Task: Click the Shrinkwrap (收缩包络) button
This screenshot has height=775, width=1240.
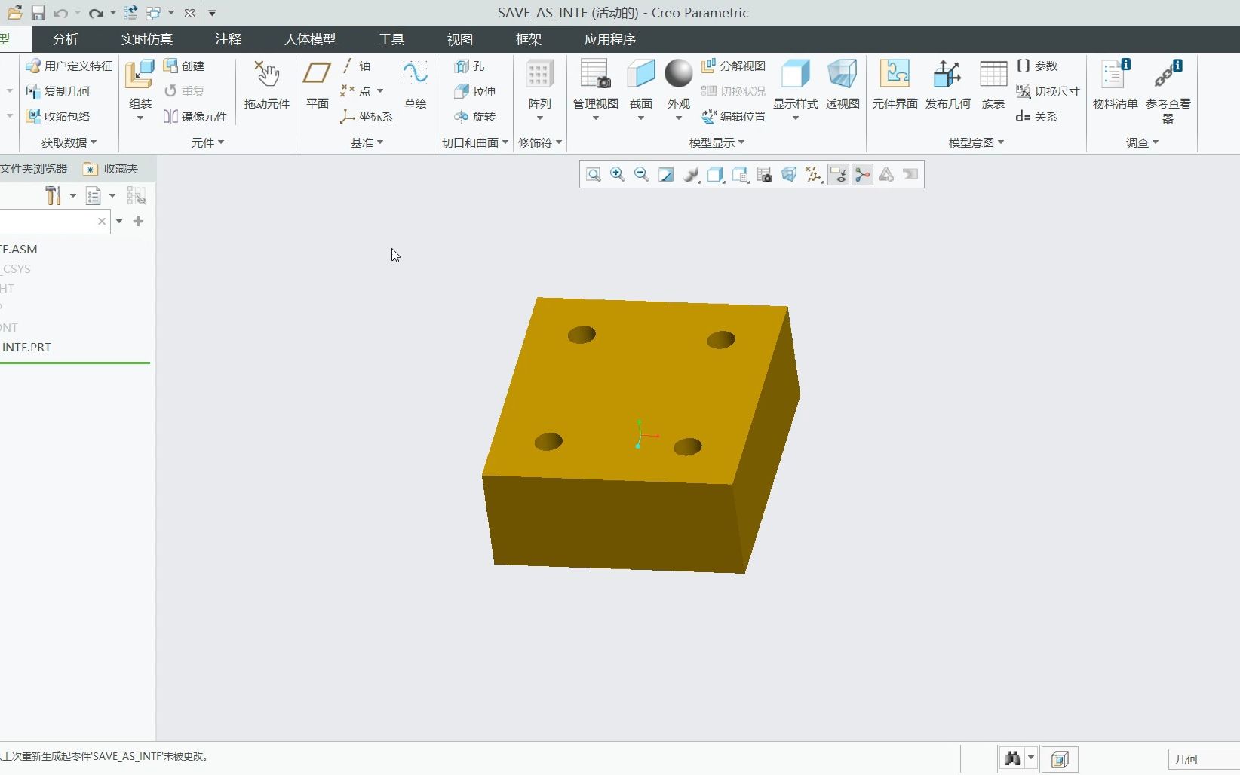Action: [57, 116]
